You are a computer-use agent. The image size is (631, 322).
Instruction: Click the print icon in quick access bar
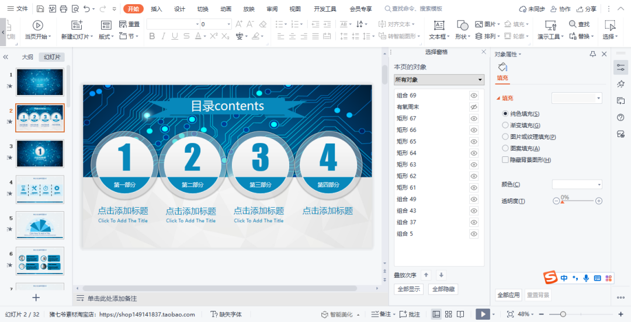[64, 8]
